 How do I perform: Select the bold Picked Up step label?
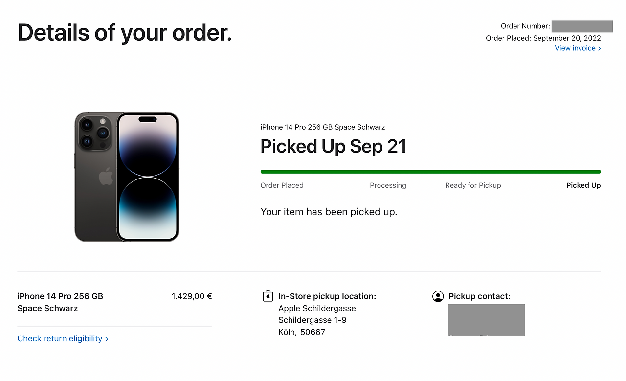point(583,185)
